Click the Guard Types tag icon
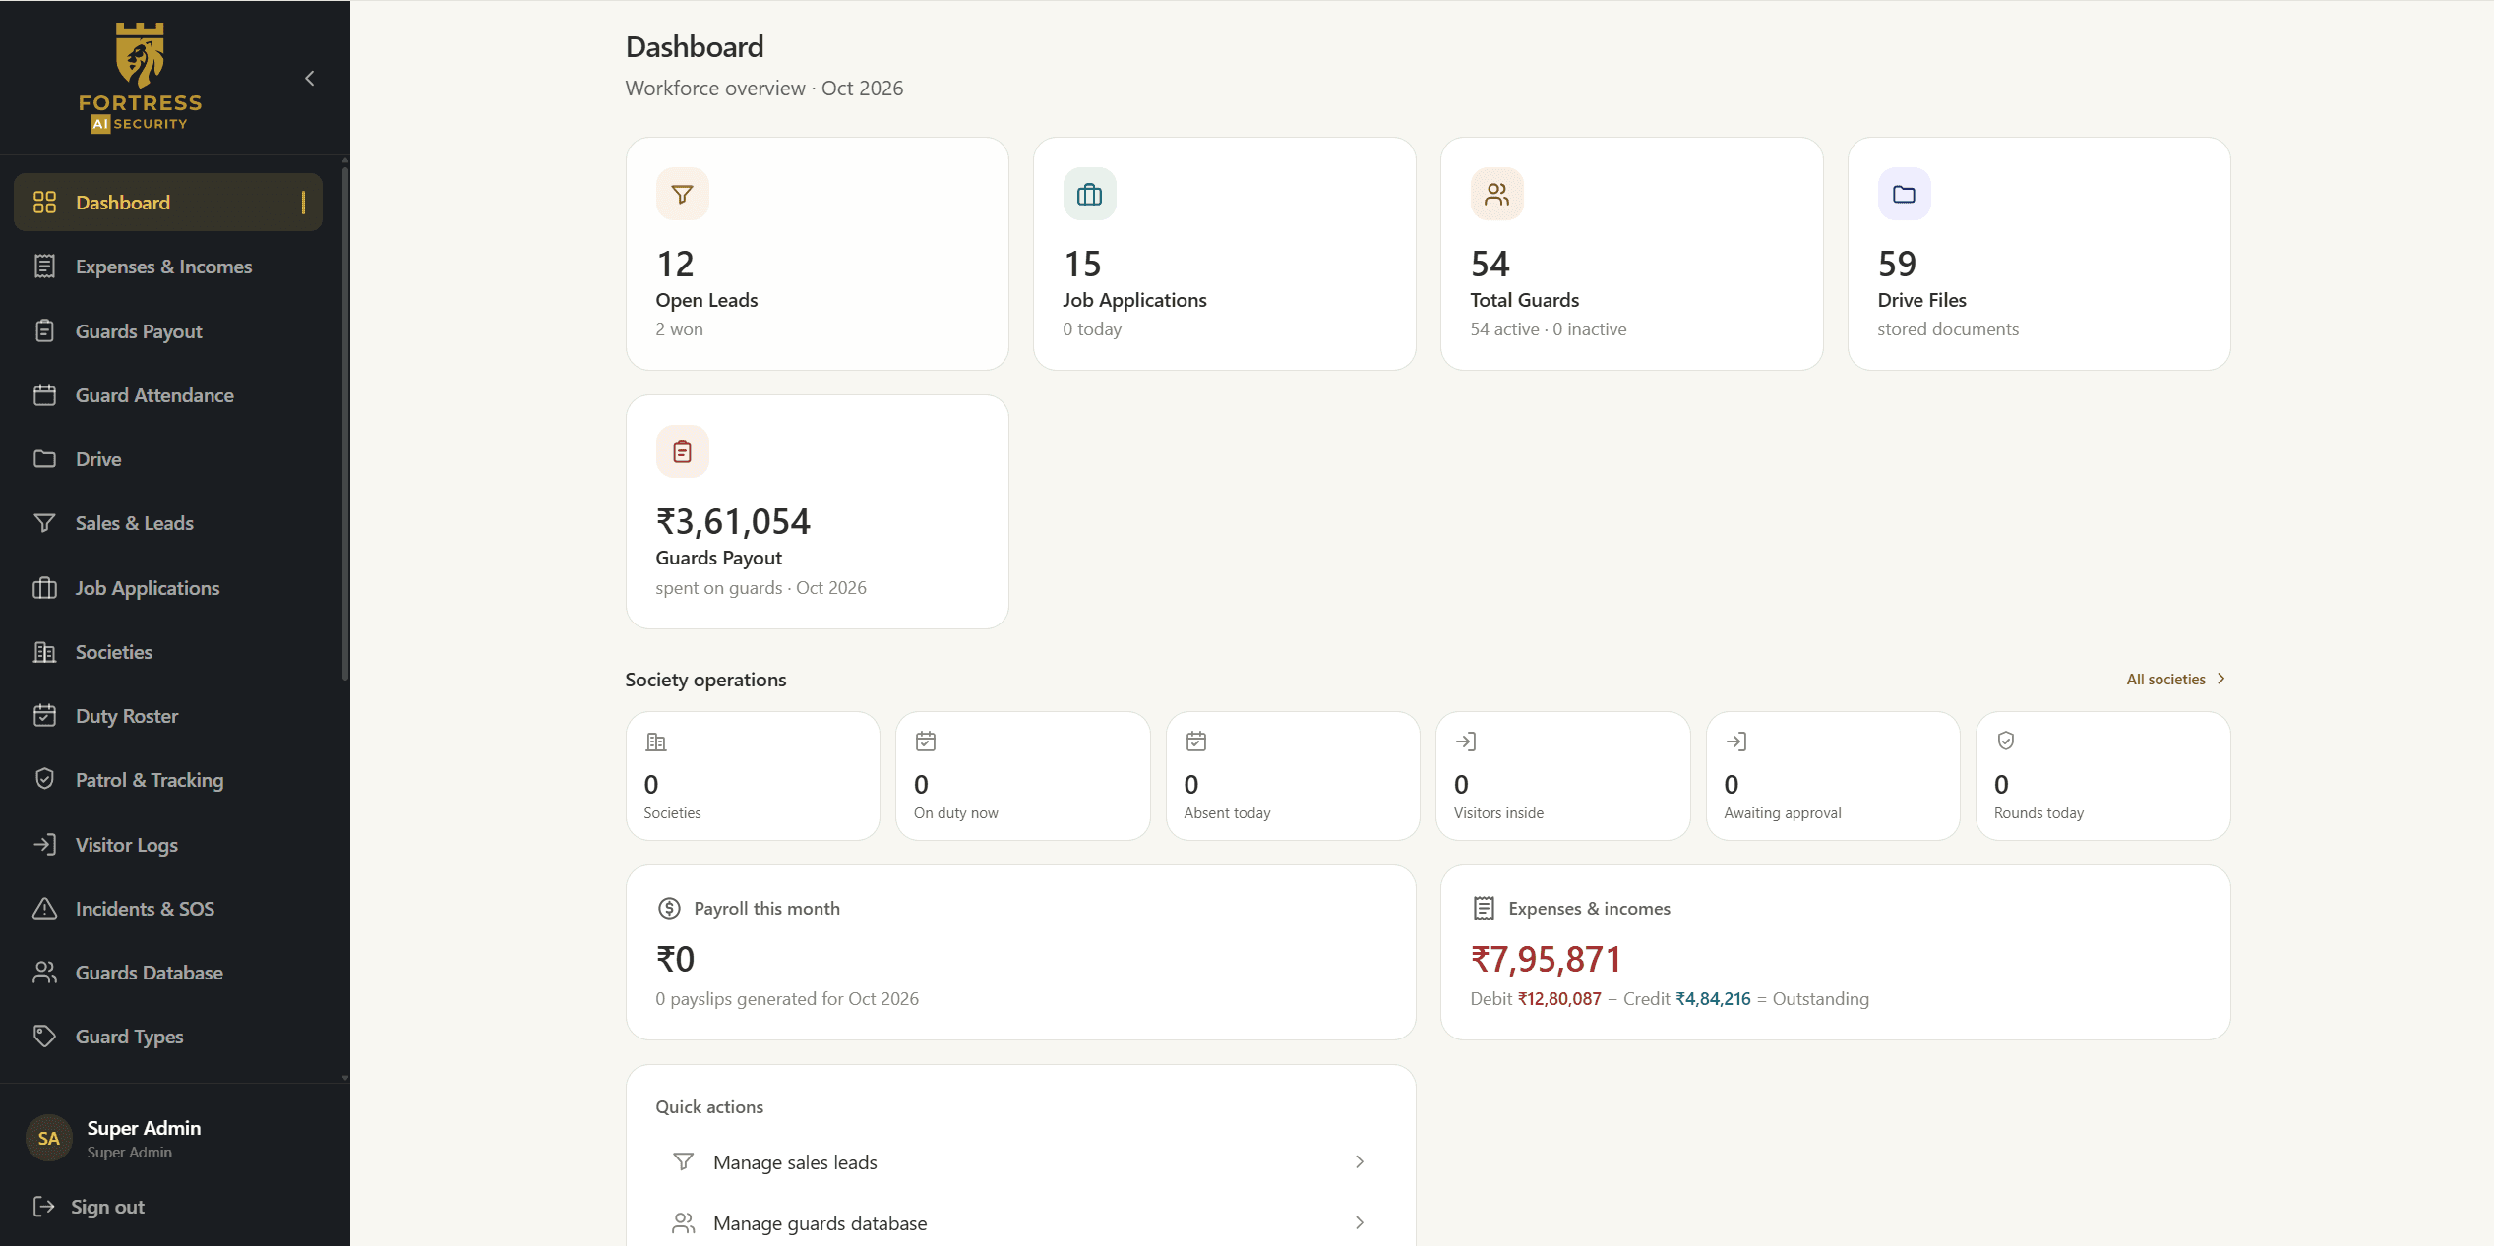Screen dimensions: 2494x1246 coord(44,1037)
